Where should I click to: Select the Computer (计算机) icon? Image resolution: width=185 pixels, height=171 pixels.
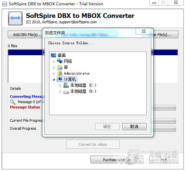(x=60, y=79)
